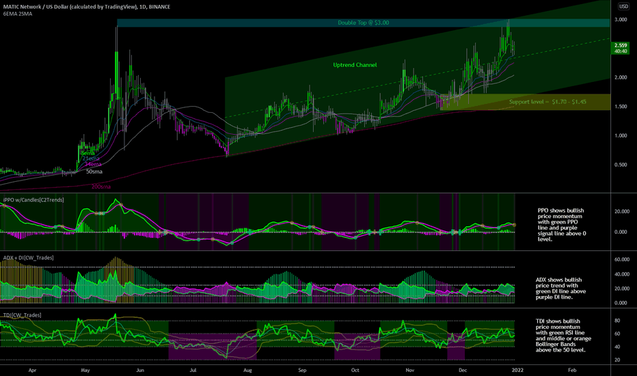Image resolution: width=637 pixels, height=376 pixels.
Task: Click the 0.500 price axis label
Action: coord(621,165)
